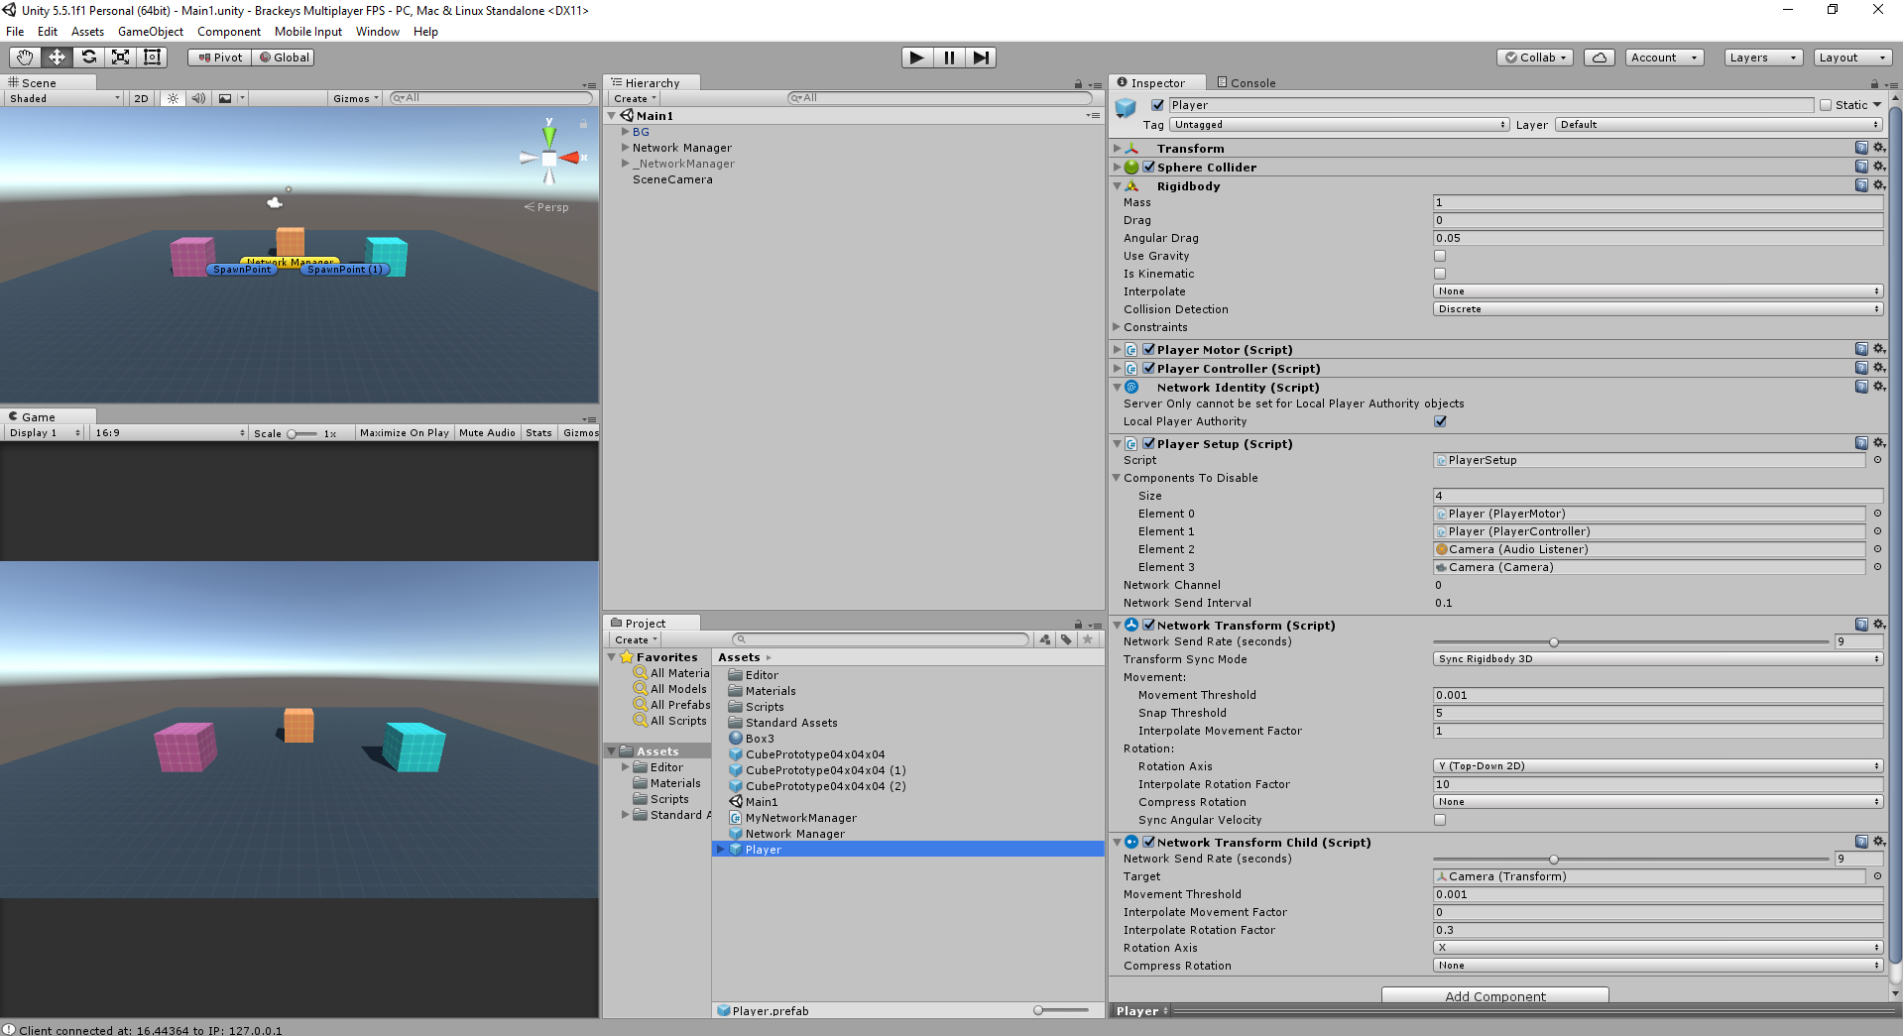This screenshot has width=1903, height=1036.
Task: Open Tag dropdown Untagged
Action: pyautogui.click(x=1340, y=125)
